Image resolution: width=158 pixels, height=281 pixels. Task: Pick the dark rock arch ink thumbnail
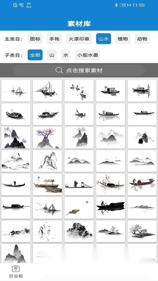coord(142,138)
